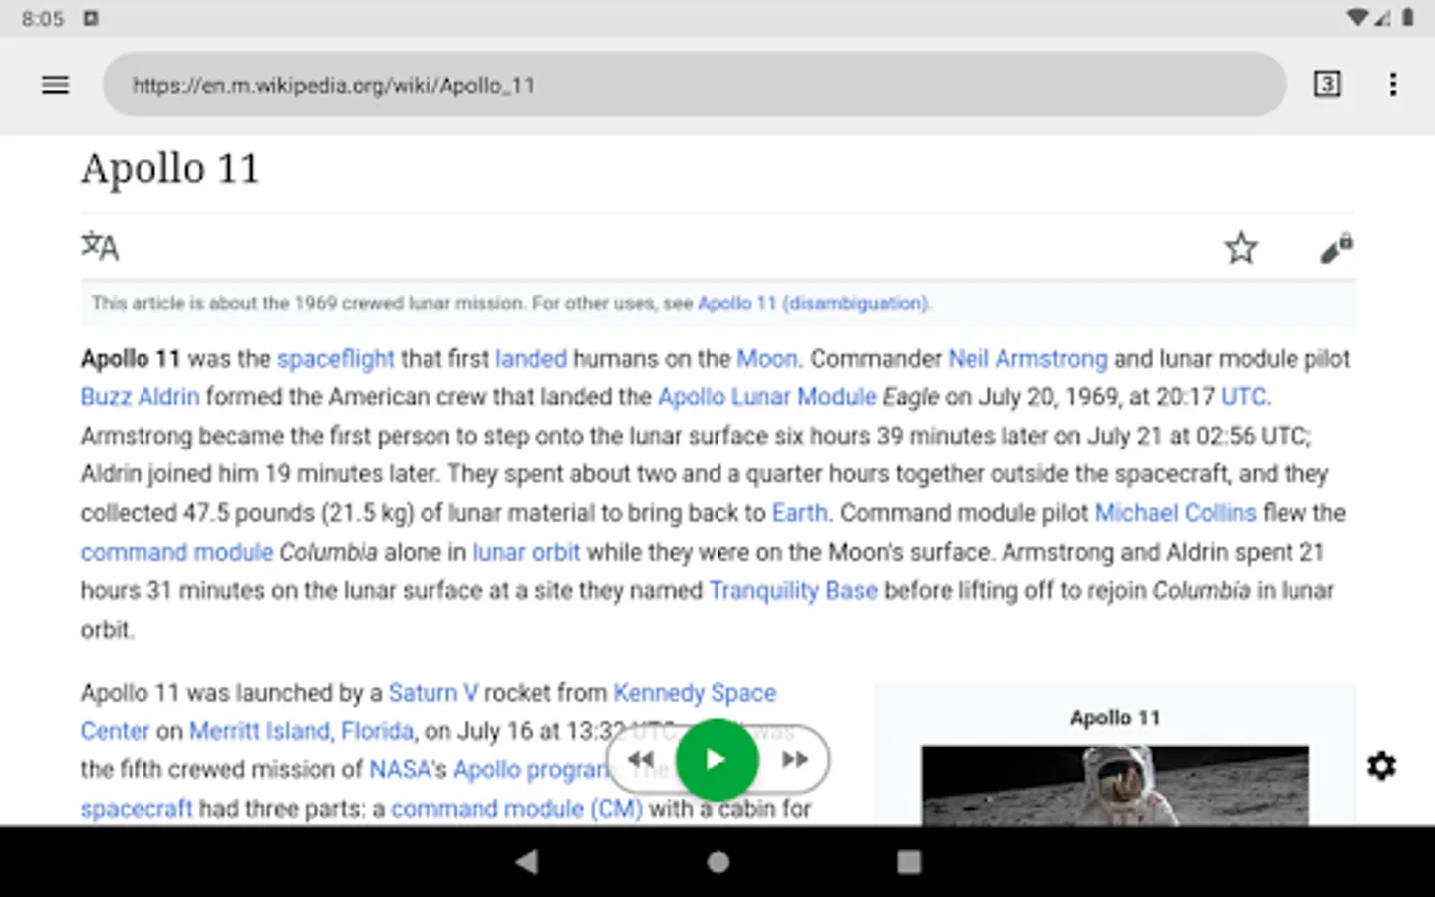
Task: Select the Apollo 11 page heading
Action: pyautogui.click(x=170, y=169)
